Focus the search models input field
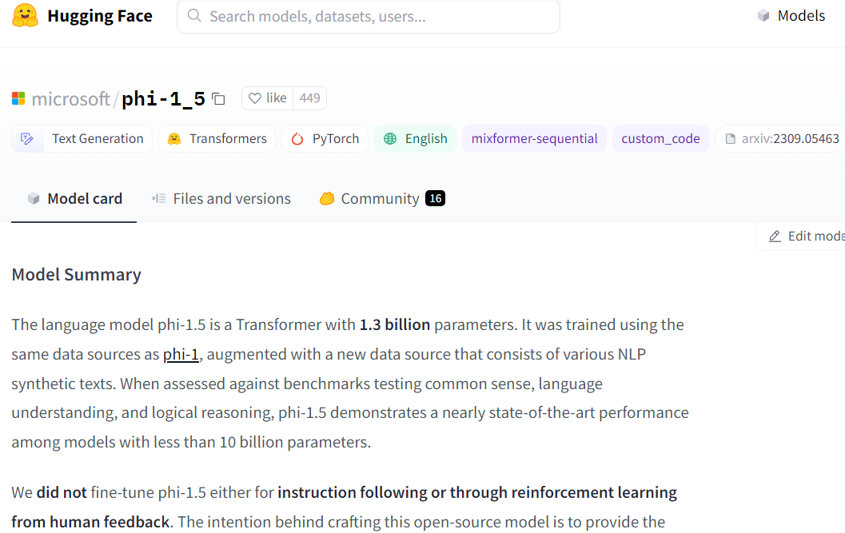The height and width of the screenshot is (533, 845). coord(376,16)
